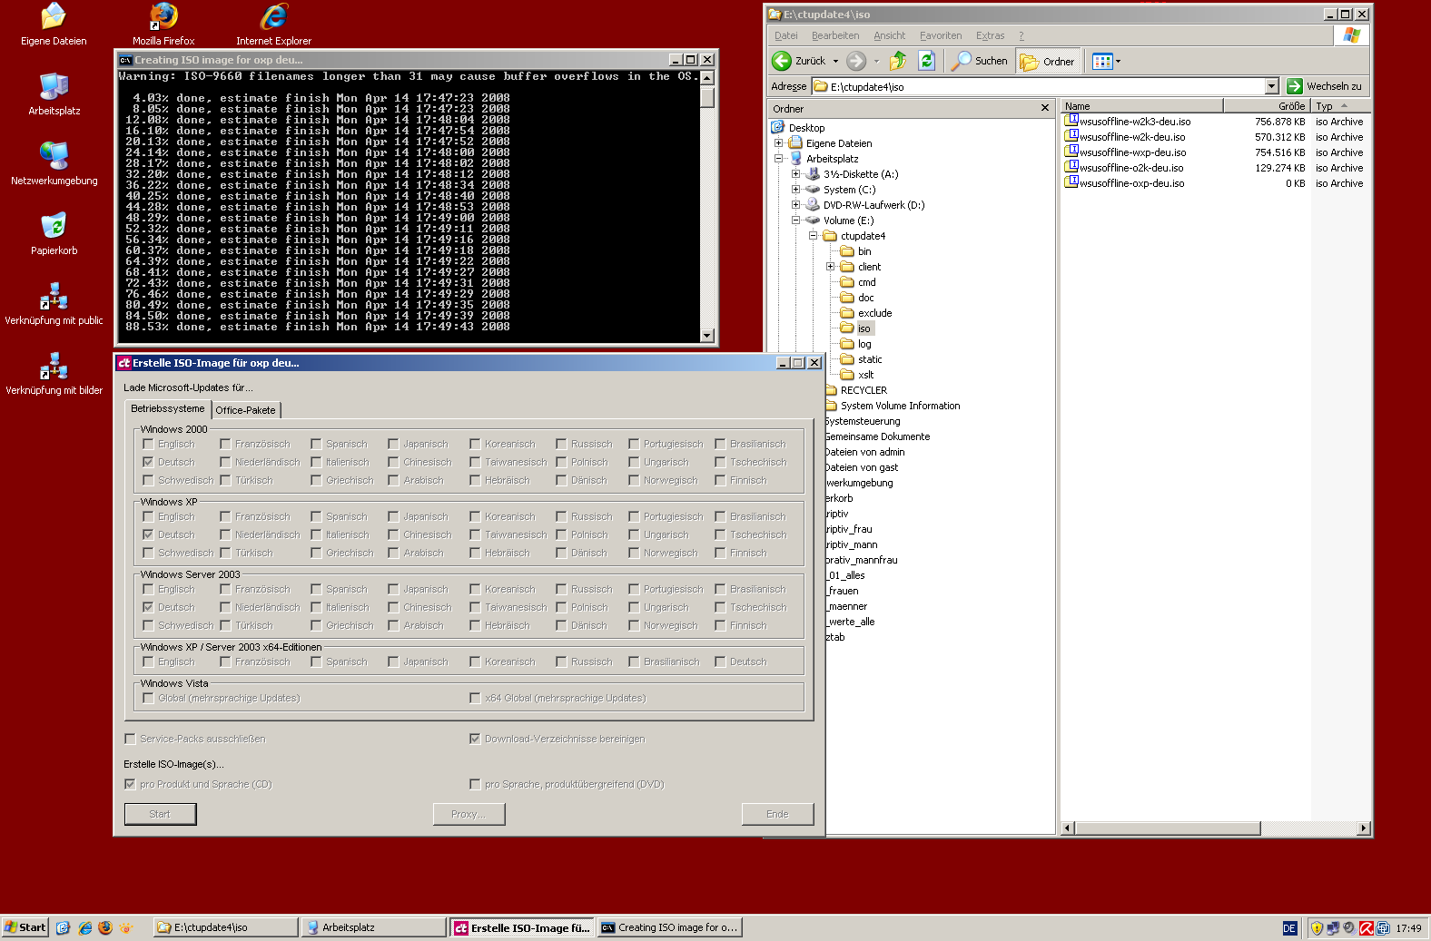The width and height of the screenshot is (1431, 941).
Task: Collapse Volume (E:) tree node
Action: click(x=795, y=220)
